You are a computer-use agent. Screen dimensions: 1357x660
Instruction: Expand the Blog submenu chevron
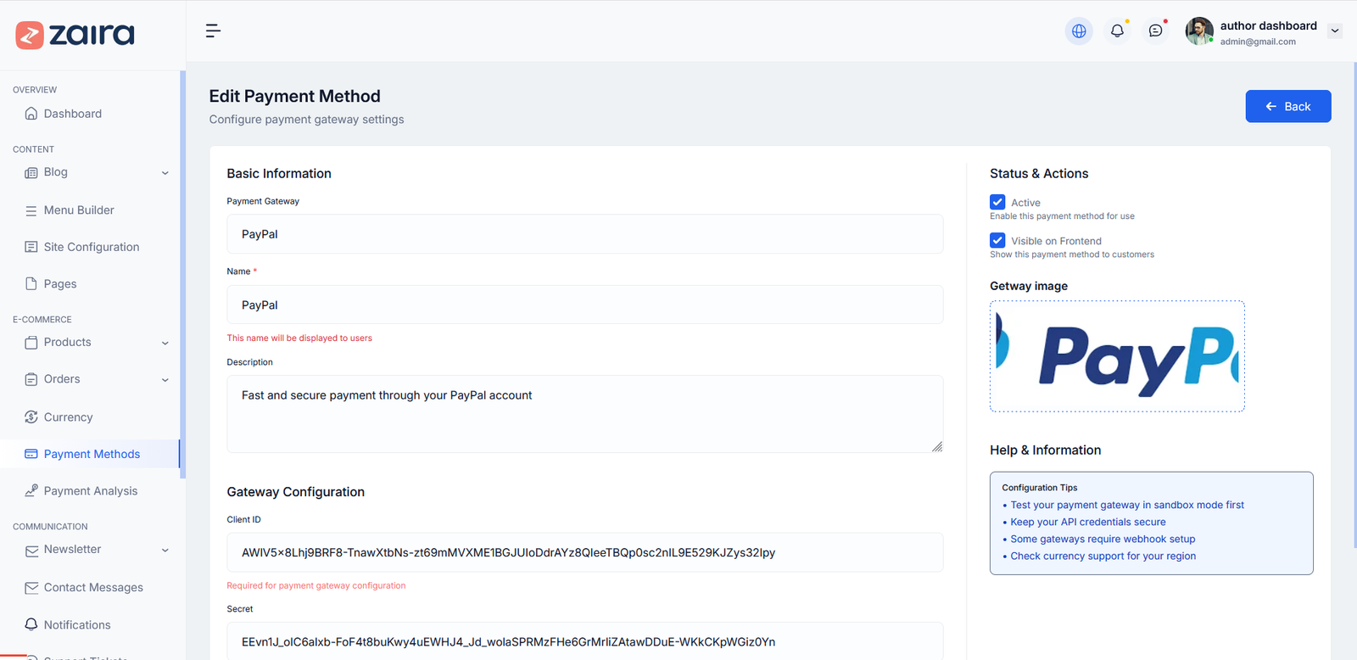pyautogui.click(x=165, y=173)
